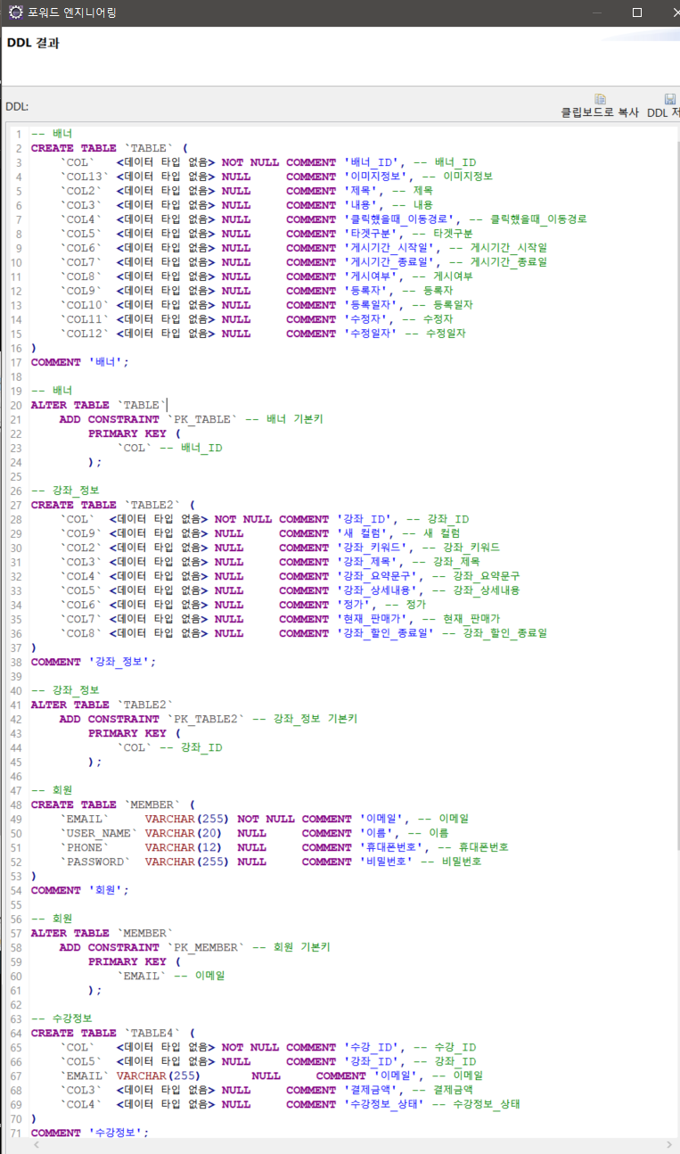Click VARCHAR(20) on the USER_NAME line
Viewport: 680px width, 1154px height.
coord(183,833)
